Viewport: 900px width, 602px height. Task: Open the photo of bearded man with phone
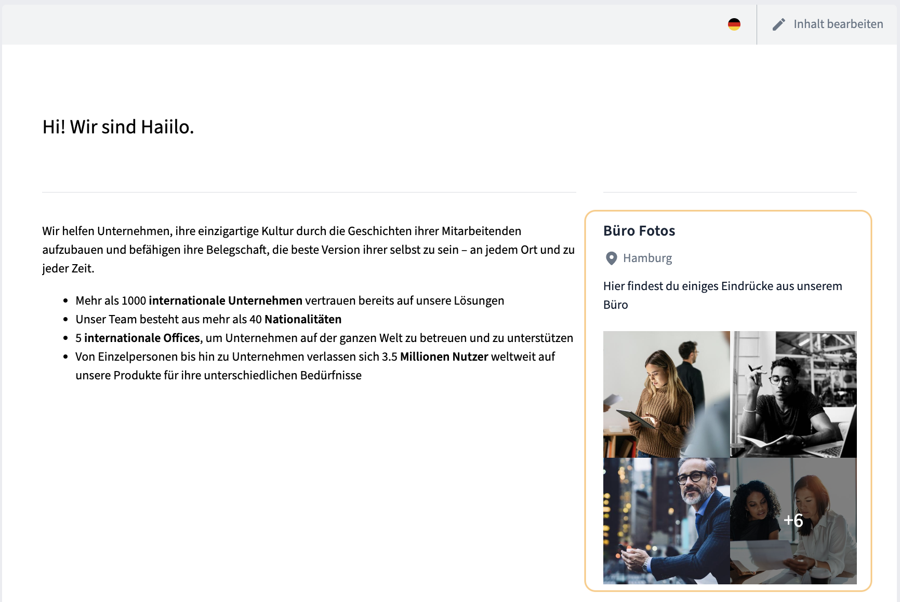tap(666, 521)
